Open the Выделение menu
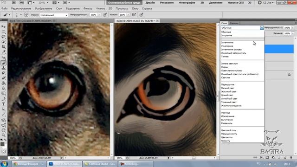This screenshot has width=297, height=167. click(73, 8)
